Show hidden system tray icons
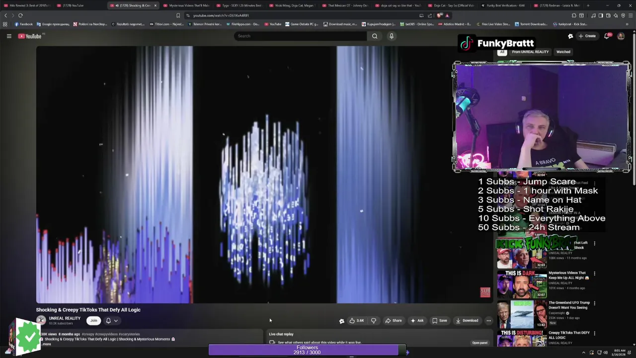 click(583, 353)
